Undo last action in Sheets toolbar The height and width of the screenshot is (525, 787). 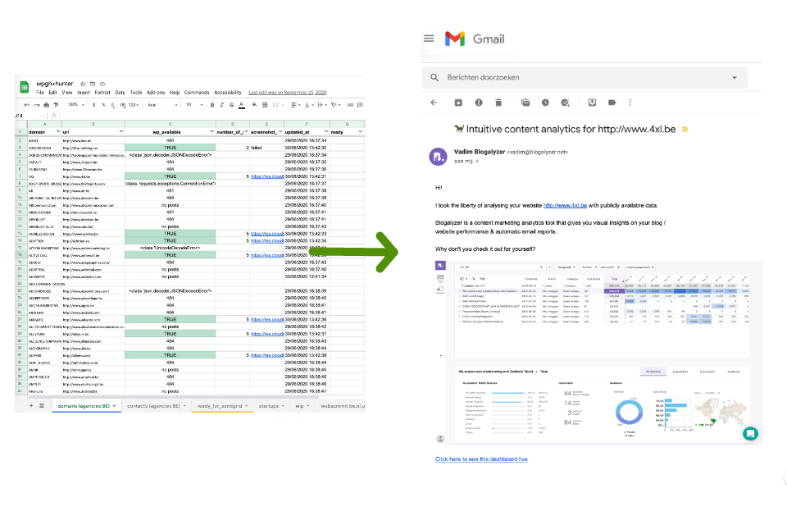click(x=26, y=105)
